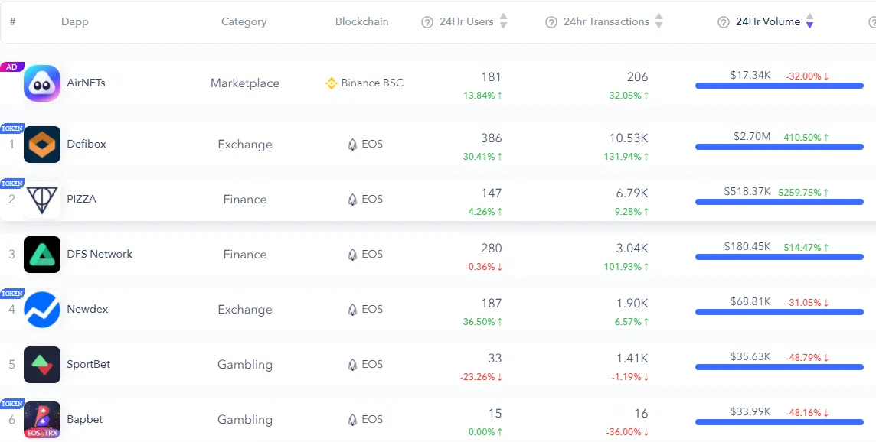The image size is (876, 442).
Task: Click the TOKEN badge on Newdex row
Action: pyautogui.click(x=11, y=294)
